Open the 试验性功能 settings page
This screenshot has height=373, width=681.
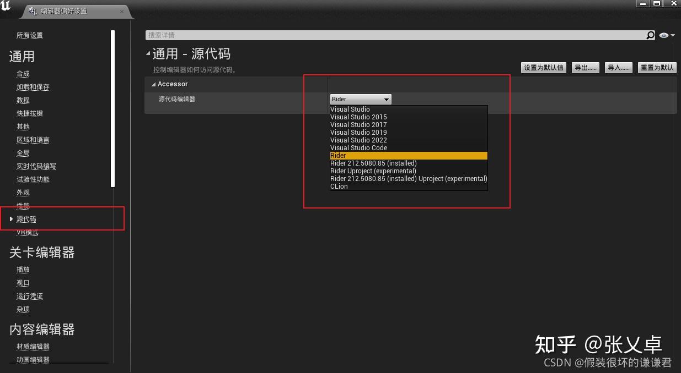33,179
